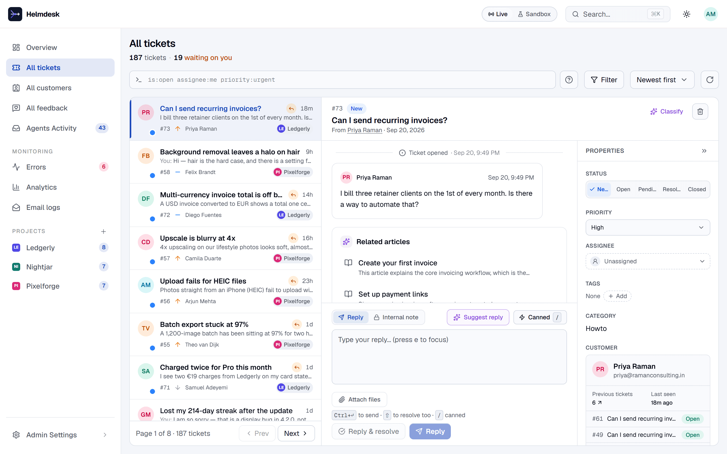Collapse the Properties panel double-chevron
The image size is (727, 454).
pyautogui.click(x=704, y=151)
